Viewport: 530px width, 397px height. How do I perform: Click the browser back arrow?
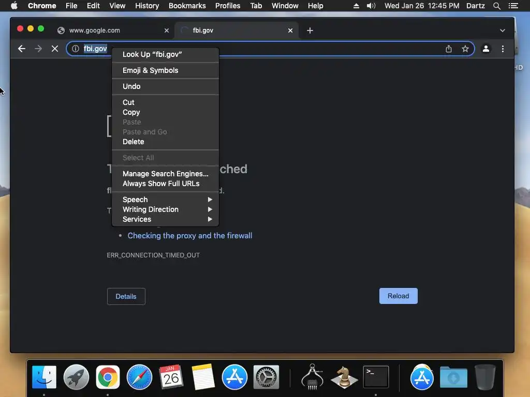pos(22,49)
